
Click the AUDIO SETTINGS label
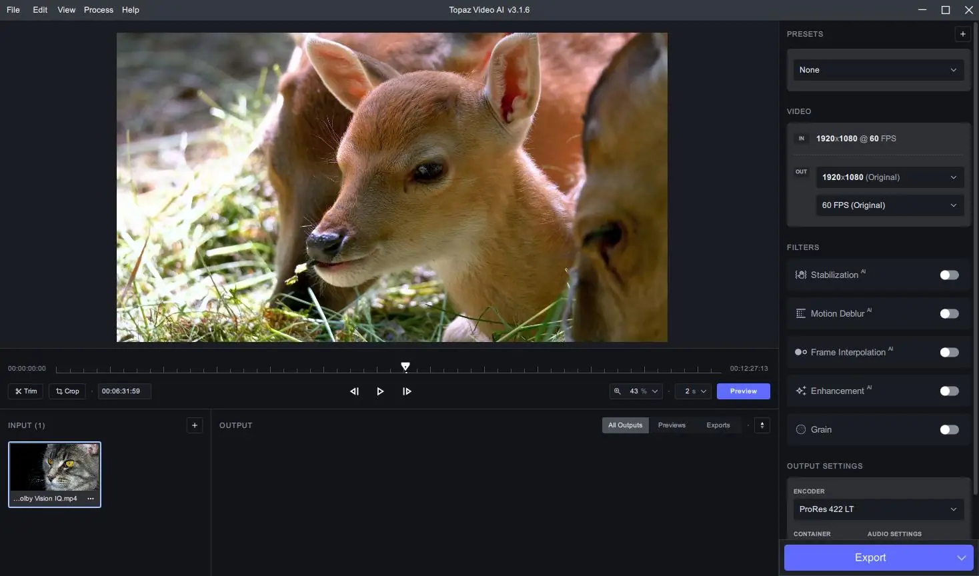click(x=894, y=534)
